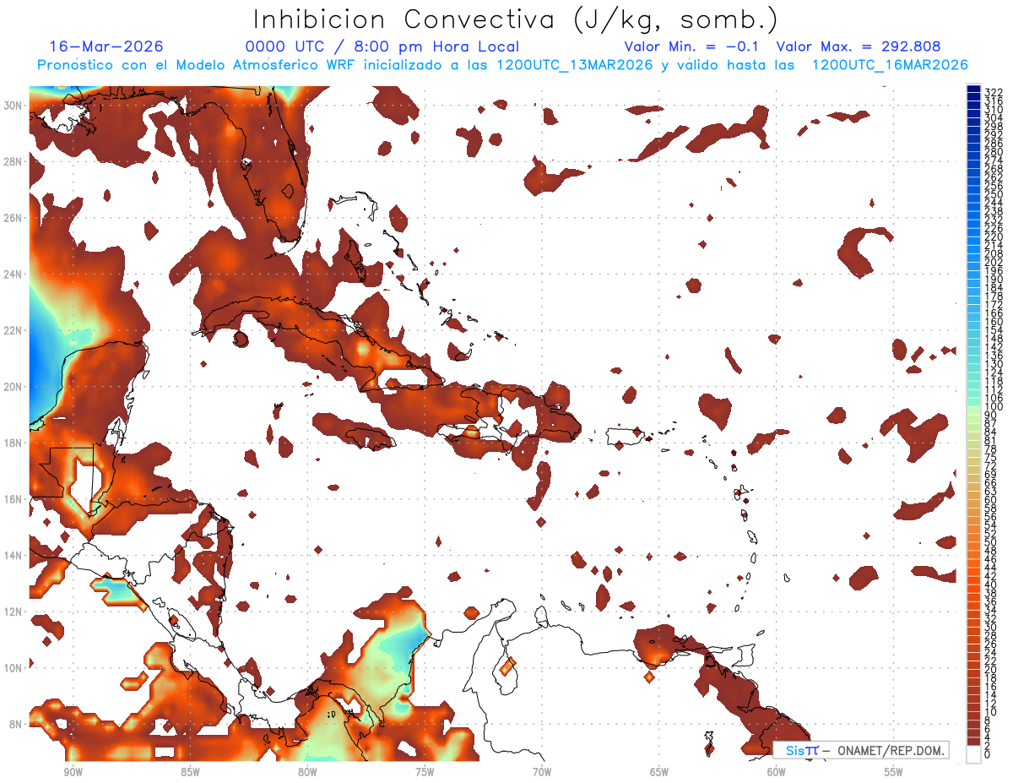The image size is (1013, 783).
Task: Click the '85W' longitude label
Action: [190, 772]
